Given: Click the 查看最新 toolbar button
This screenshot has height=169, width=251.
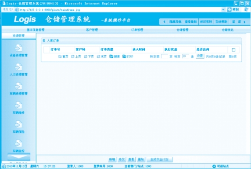Looking at the screenshot, I should coord(190,22).
